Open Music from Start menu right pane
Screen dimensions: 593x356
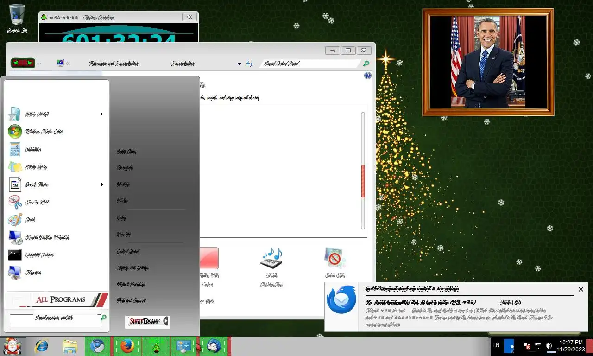coord(122,200)
